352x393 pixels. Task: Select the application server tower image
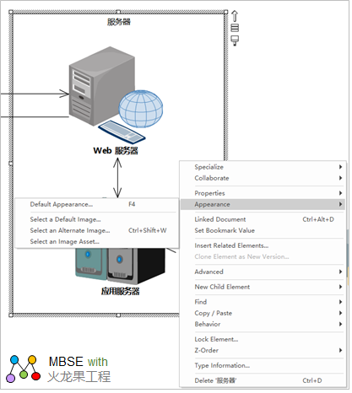[121, 266]
